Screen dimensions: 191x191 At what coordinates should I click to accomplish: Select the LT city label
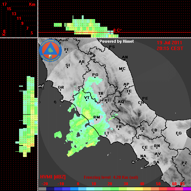107,133
